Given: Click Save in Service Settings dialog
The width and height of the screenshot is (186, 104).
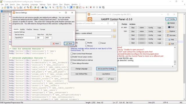Looking at the screenshot, I should click(69, 44).
